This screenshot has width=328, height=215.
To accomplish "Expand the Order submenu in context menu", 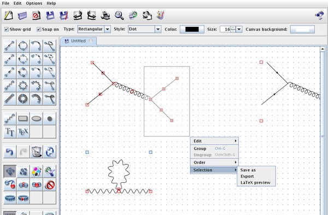I will (214, 163).
